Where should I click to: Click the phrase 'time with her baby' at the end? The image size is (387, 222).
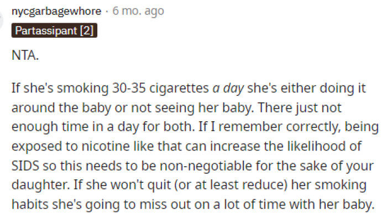point(322,204)
